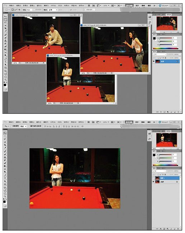Expand the CS Live dropdown in the lower application bar
This screenshot has width=185, height=233.
(163, 122)
